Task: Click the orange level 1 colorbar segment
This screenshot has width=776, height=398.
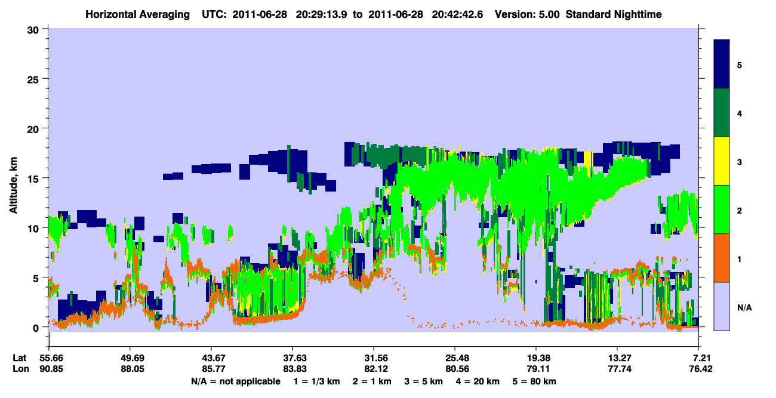Action: coord(722,258)
